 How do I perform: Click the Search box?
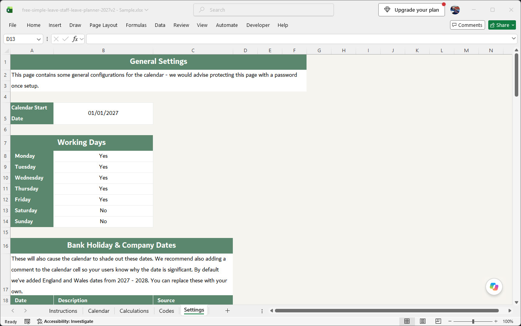(264, 10)
